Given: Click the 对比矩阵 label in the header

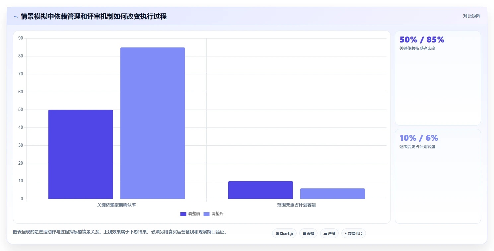Looking at the screenshot, I should (x=472, y=16).
